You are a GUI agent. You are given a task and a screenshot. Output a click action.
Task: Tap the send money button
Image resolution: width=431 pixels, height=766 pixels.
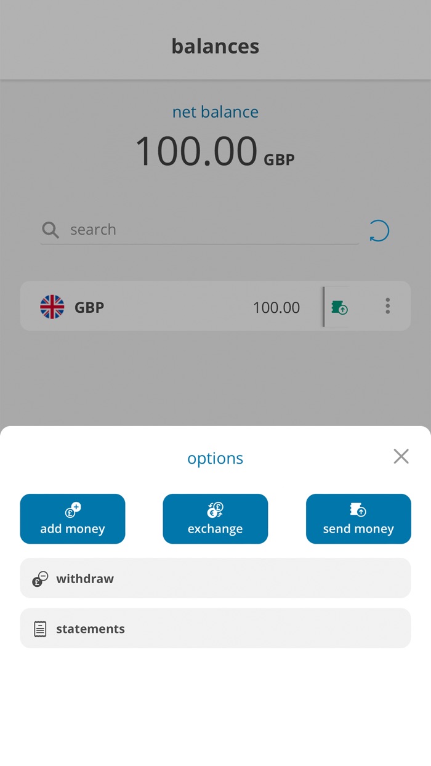(358, 518)
